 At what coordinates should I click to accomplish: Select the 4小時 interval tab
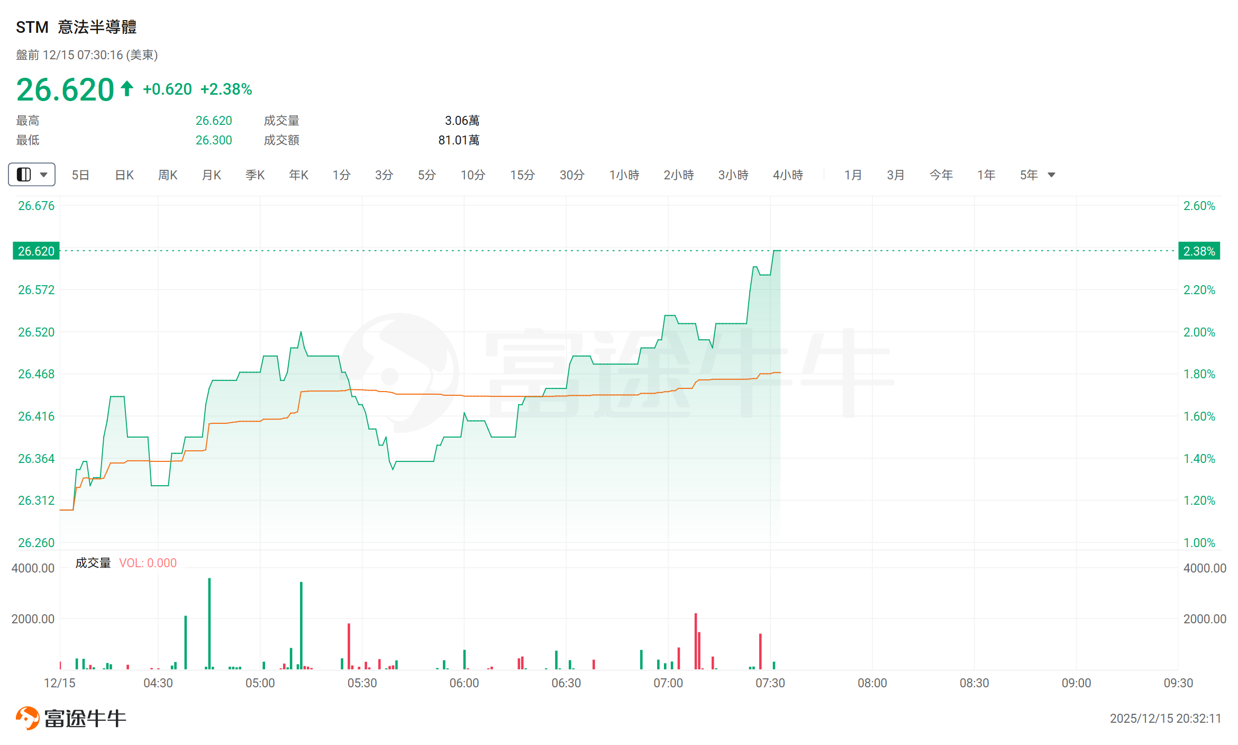tap(788, 175)
